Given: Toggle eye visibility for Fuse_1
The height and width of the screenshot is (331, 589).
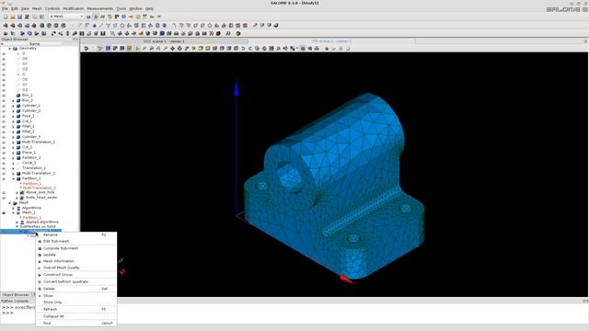Looking at the screenshot, I should click(x=4, y=117).
